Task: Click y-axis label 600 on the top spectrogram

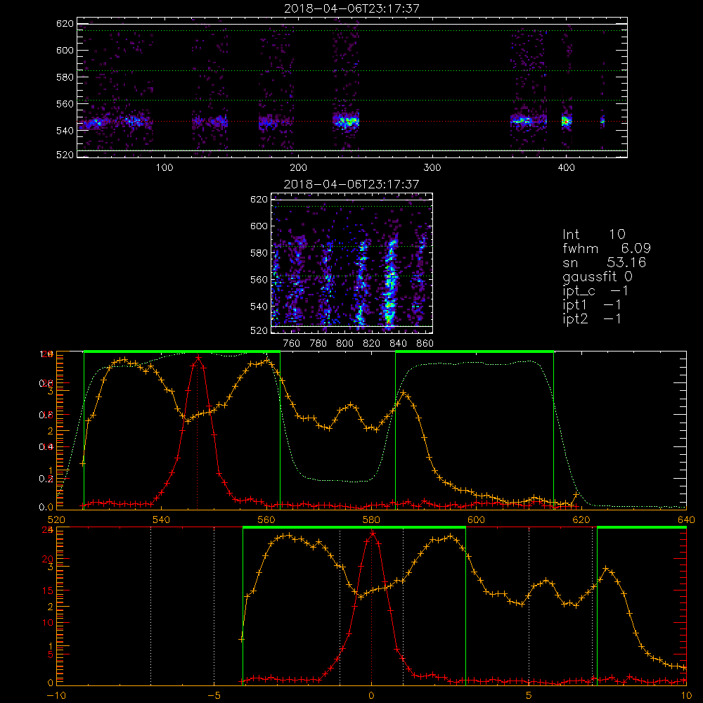Action: (x=65, y=50)
